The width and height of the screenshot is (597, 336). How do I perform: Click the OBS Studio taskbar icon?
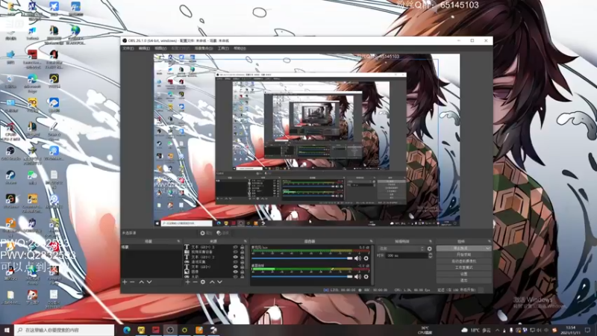point(170,330)
